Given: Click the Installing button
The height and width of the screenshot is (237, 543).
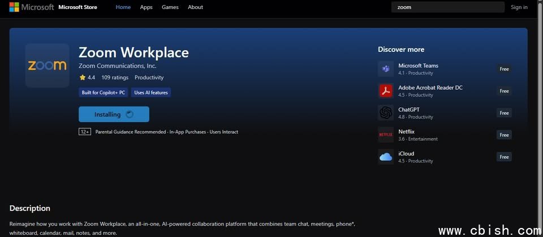Looking at the screenshot, I should tap(114, 115).
